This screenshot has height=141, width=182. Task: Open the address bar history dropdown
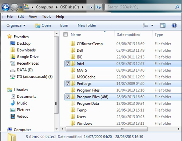91,7
